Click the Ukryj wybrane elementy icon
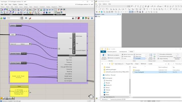This screenshot has height=102, width=182. point(177,55)
